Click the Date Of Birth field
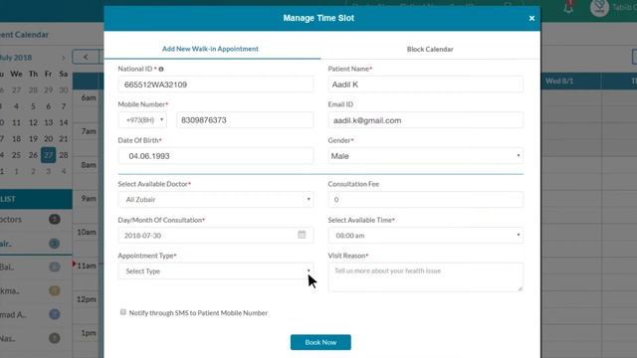 coord(216,156)
